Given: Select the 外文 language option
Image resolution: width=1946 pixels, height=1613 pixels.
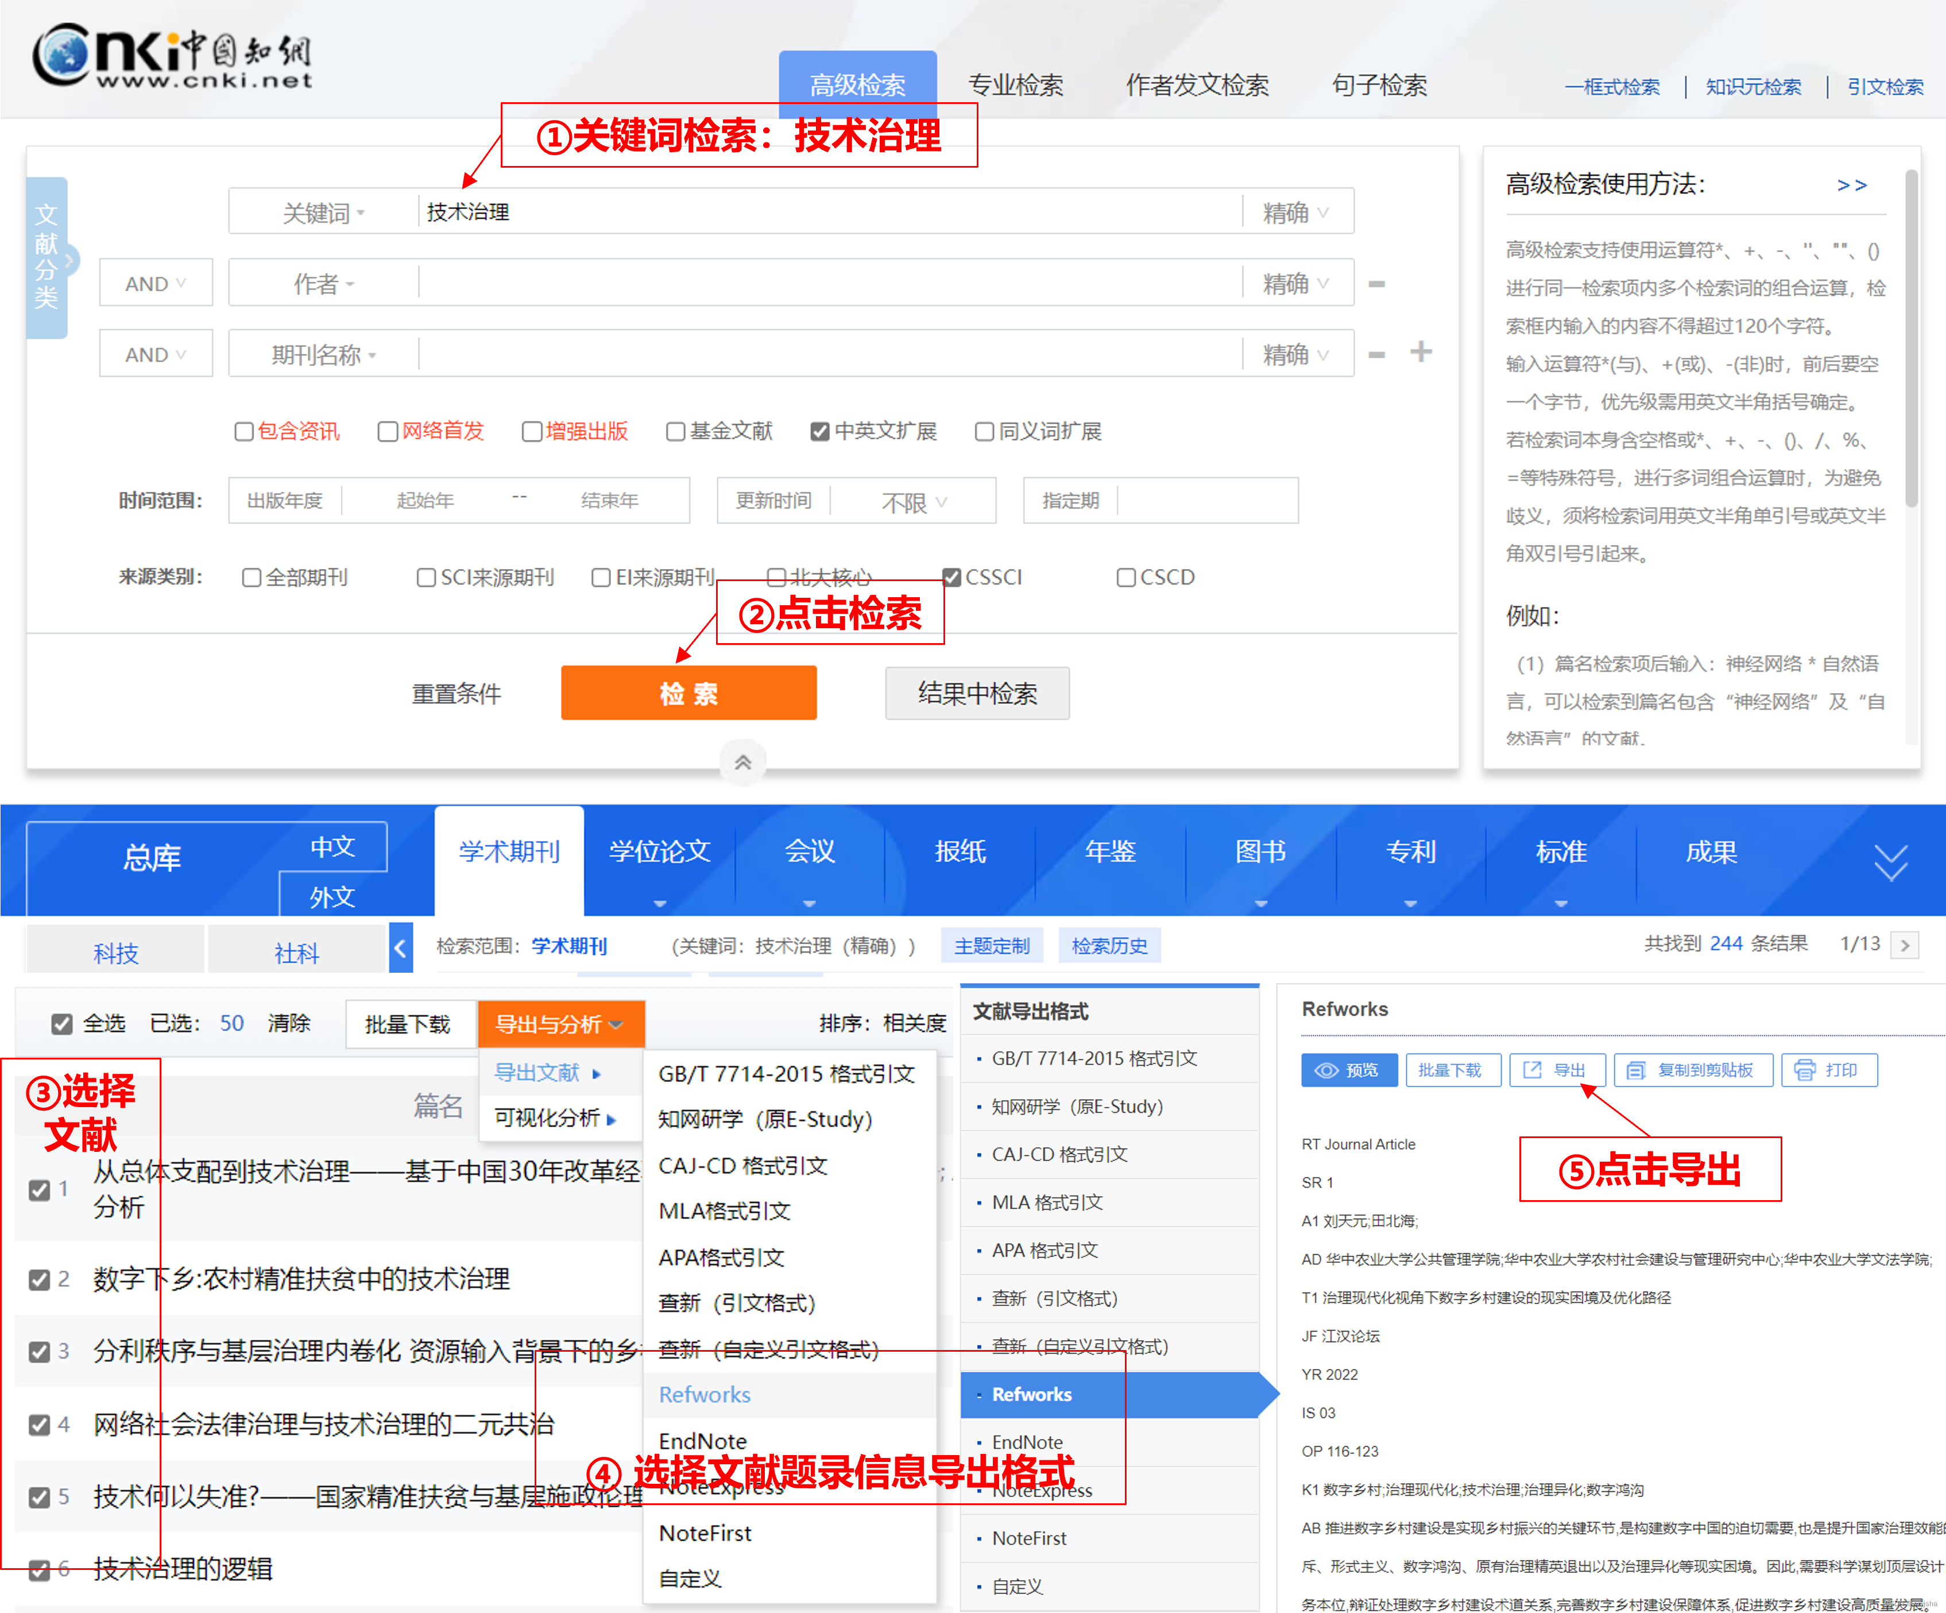Looking at the screenshot, I should 332,897.
